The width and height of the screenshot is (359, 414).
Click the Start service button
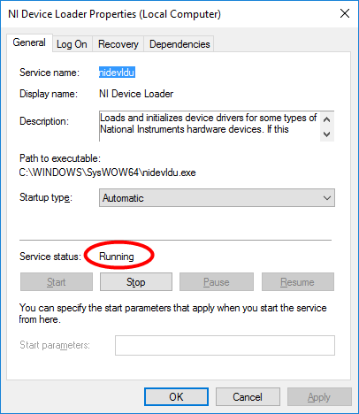point(57,282)
